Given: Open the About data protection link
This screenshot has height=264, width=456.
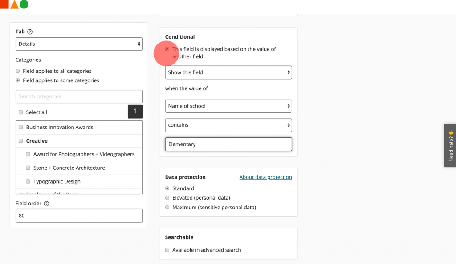Looking at the screenshot, I should 265,177.
